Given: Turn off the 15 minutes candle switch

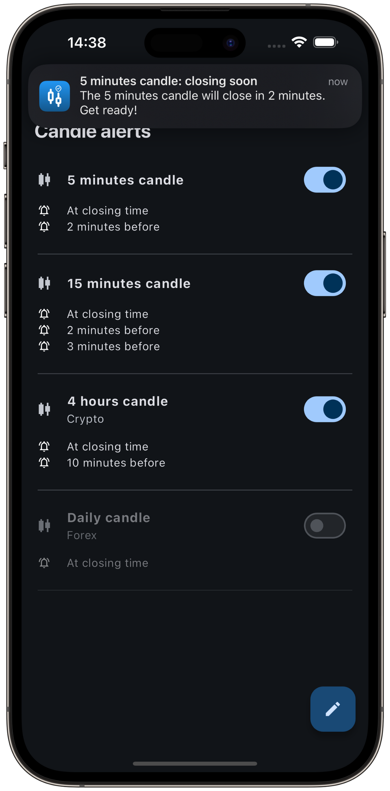Looking at the screenshot, I should [325, 283].
